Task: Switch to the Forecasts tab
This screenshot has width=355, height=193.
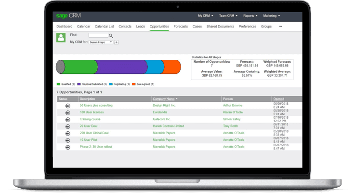Action: point(181,27)
